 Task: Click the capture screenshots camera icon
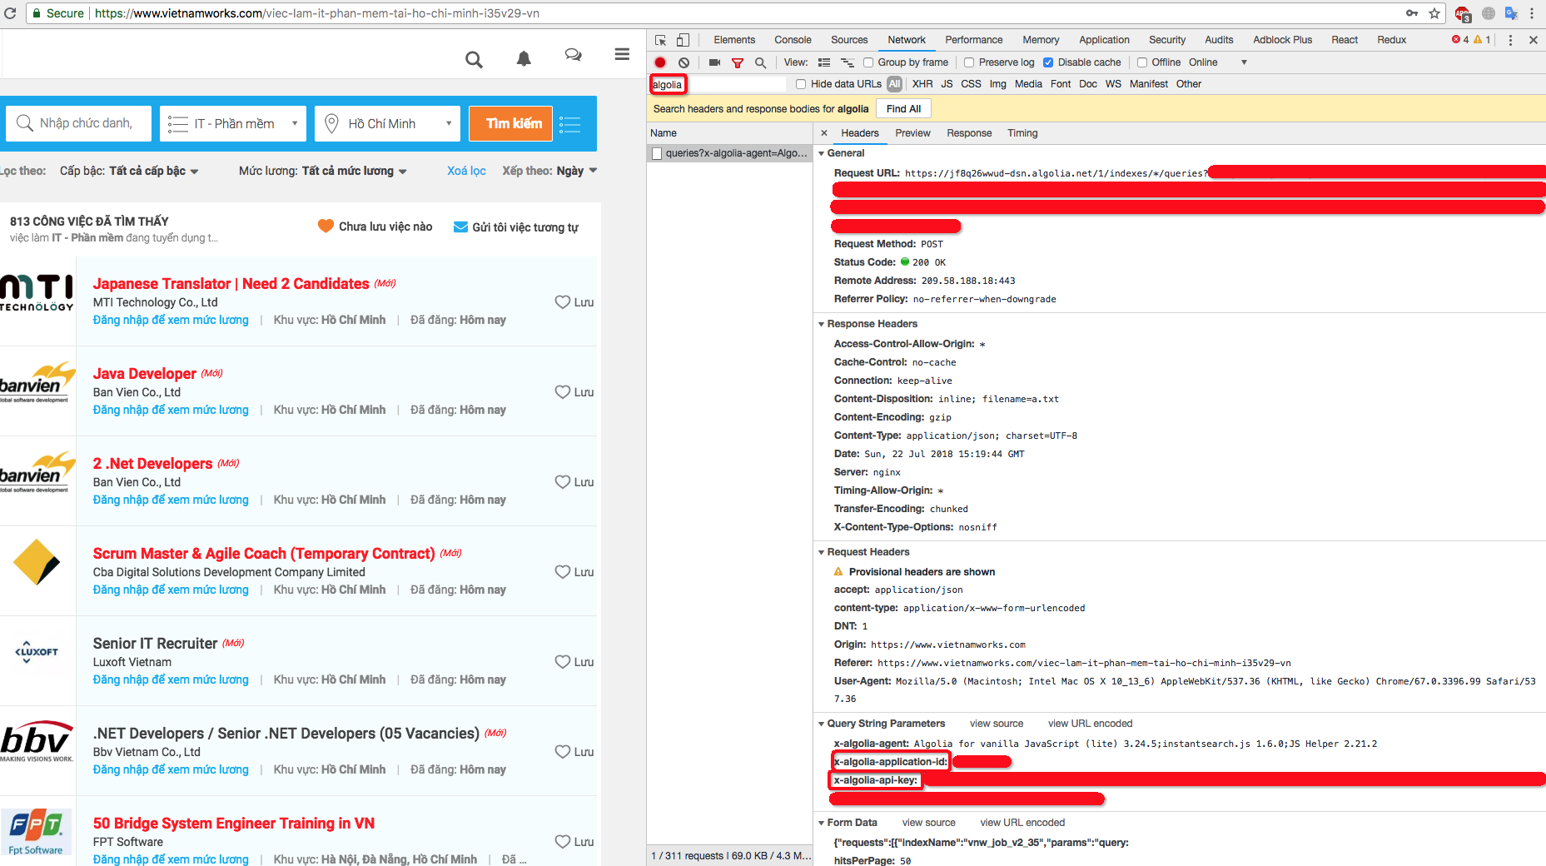coord(714,62)
